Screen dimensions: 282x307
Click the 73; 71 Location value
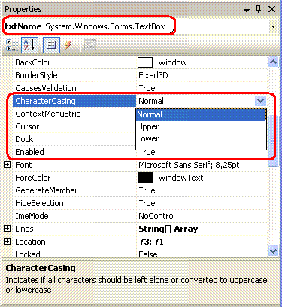click(151, 242)
